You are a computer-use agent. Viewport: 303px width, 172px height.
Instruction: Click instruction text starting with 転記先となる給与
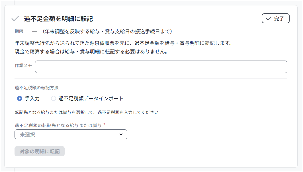coord(88,112)
